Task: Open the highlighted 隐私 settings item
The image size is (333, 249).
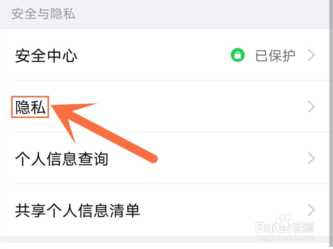Action: pos(30,107)
